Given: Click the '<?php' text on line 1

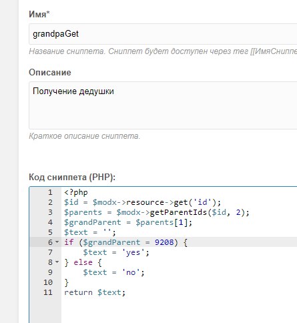Looking at the screenshot, I should (76, 192).
